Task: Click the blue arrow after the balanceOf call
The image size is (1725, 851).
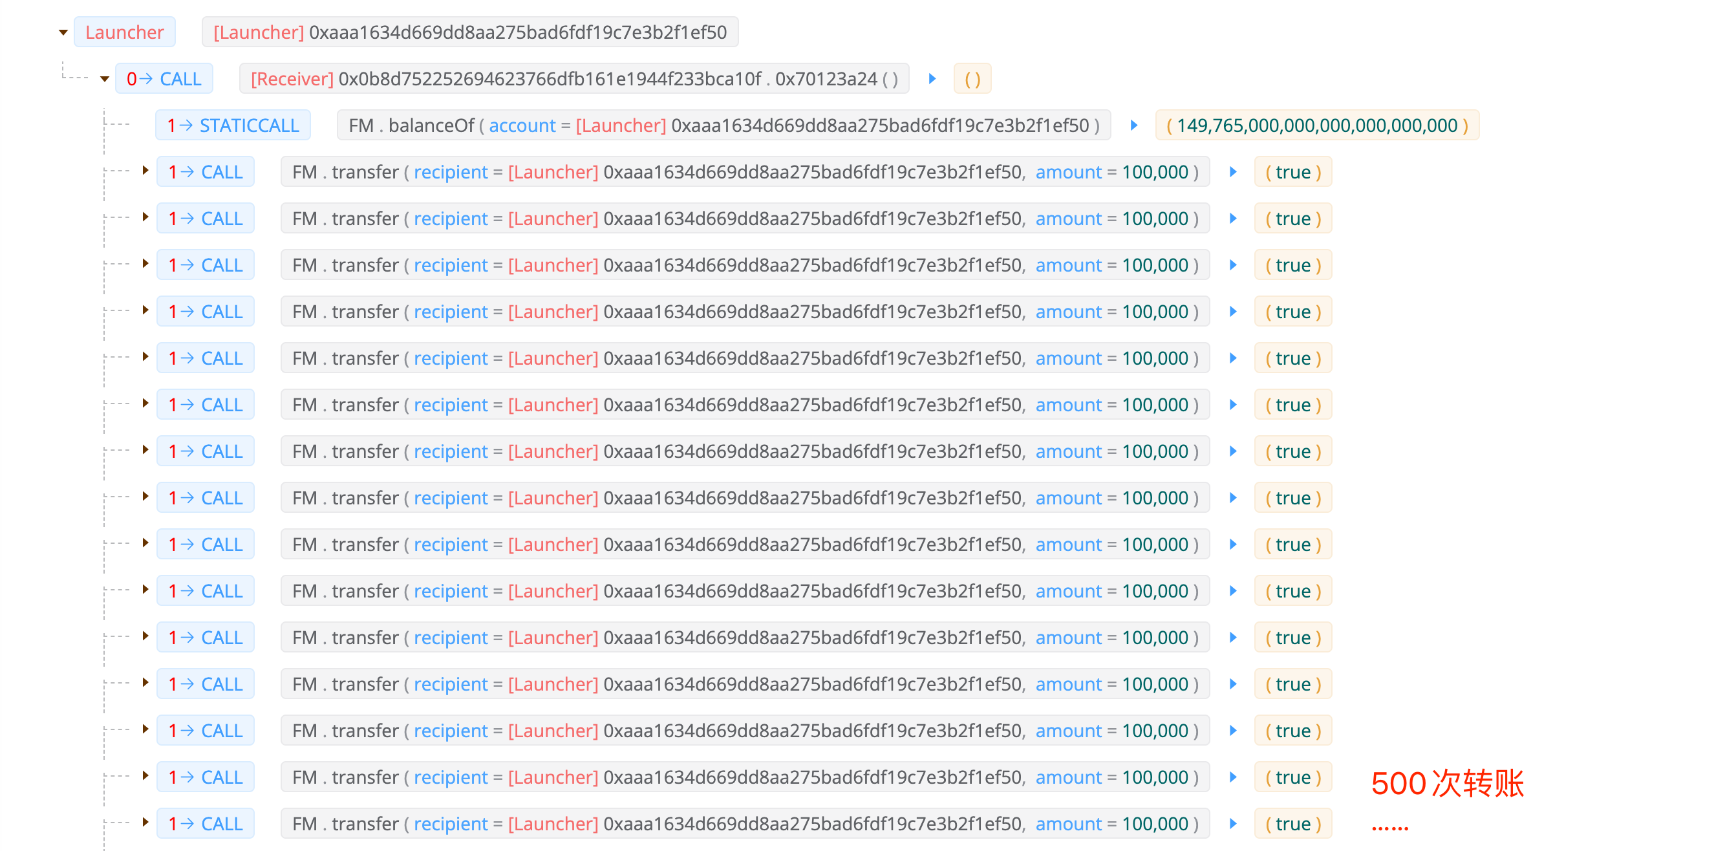Action: (x=1133, y=125)
